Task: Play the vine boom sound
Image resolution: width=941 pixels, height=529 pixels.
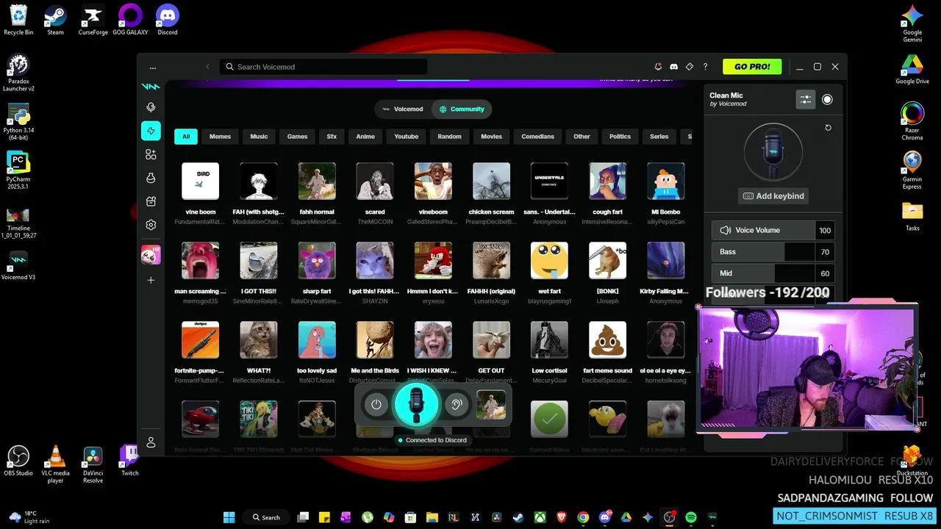Action: tap(201, 181)
